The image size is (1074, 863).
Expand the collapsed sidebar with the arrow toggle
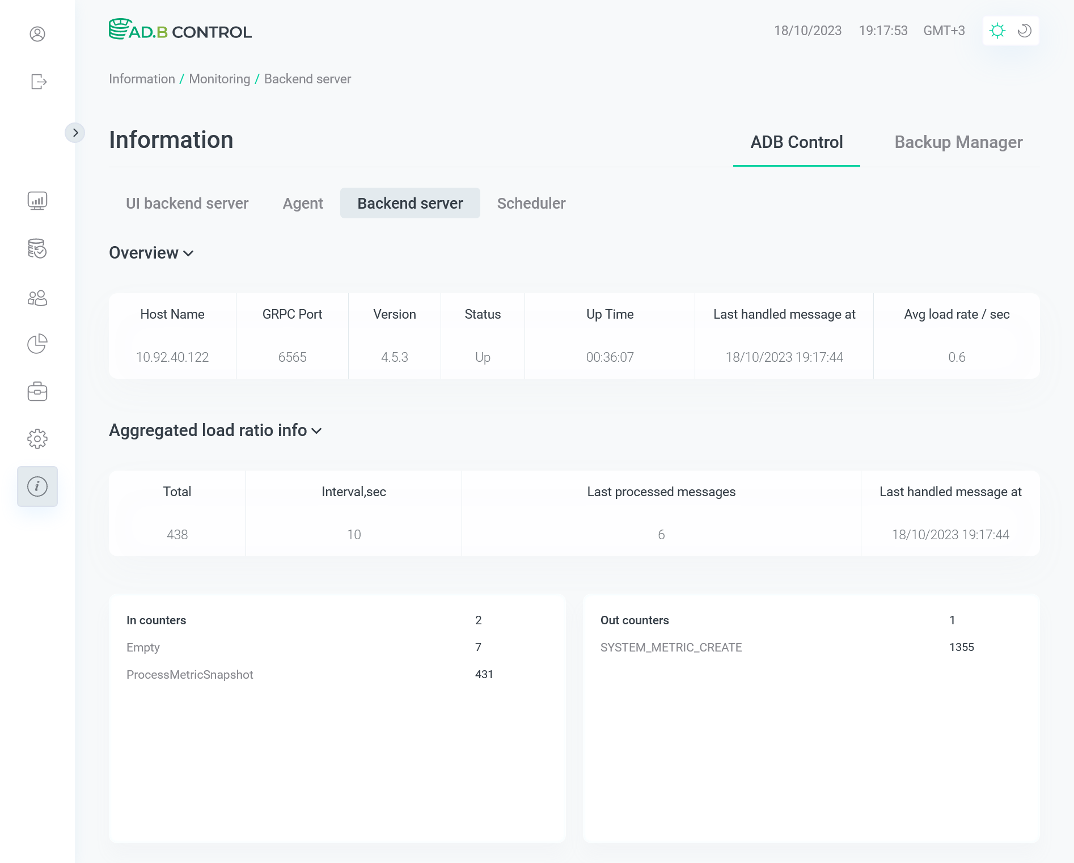75,132
